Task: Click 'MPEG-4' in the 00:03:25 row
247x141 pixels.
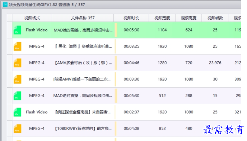Action: (37, 46)
